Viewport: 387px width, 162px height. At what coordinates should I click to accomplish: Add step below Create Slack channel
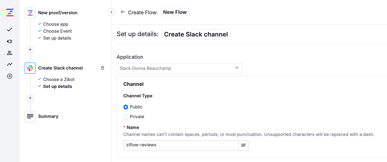pos(30,98)
